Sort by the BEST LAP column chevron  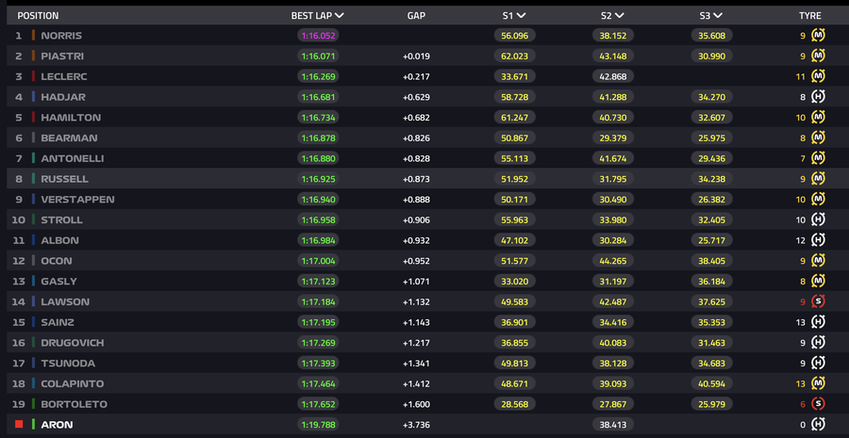click(340, 16)
